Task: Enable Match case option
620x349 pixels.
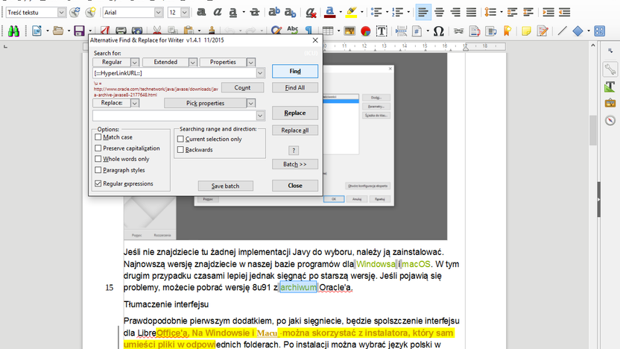Action: 98,137
